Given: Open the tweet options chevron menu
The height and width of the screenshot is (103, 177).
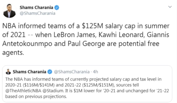Looking at the screenshot, I should 170,7.
